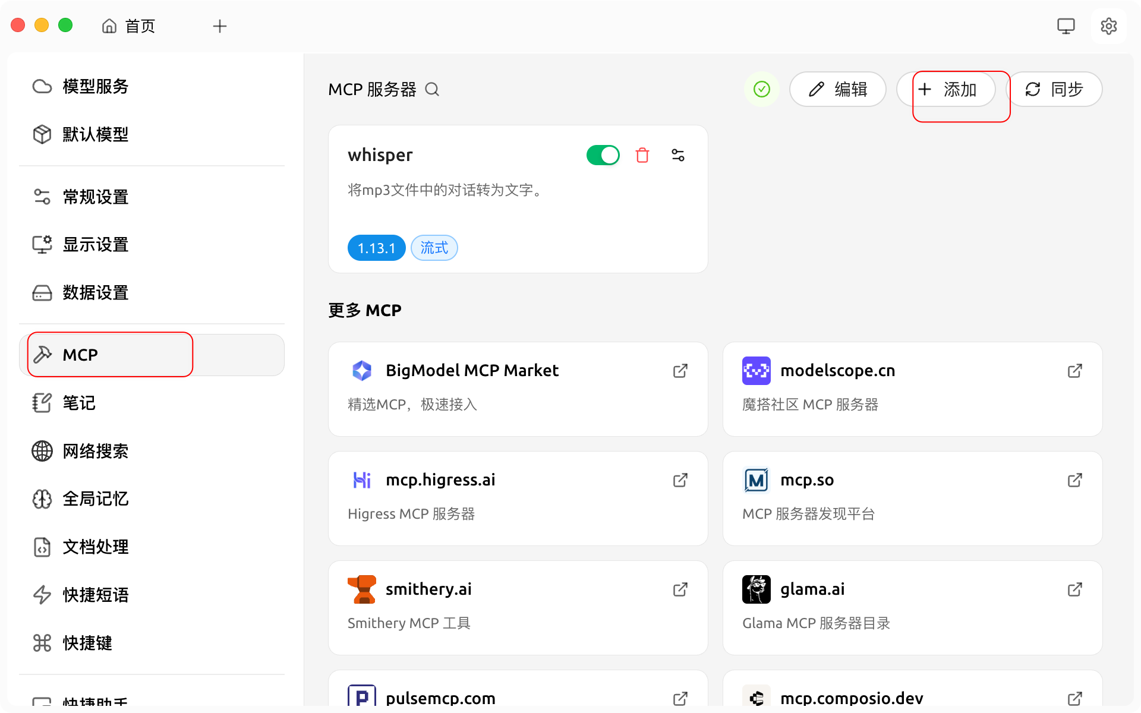1141x713 pixels.
Task: Click the monitor icon in title bar
Action: [x=1066, y=26]
